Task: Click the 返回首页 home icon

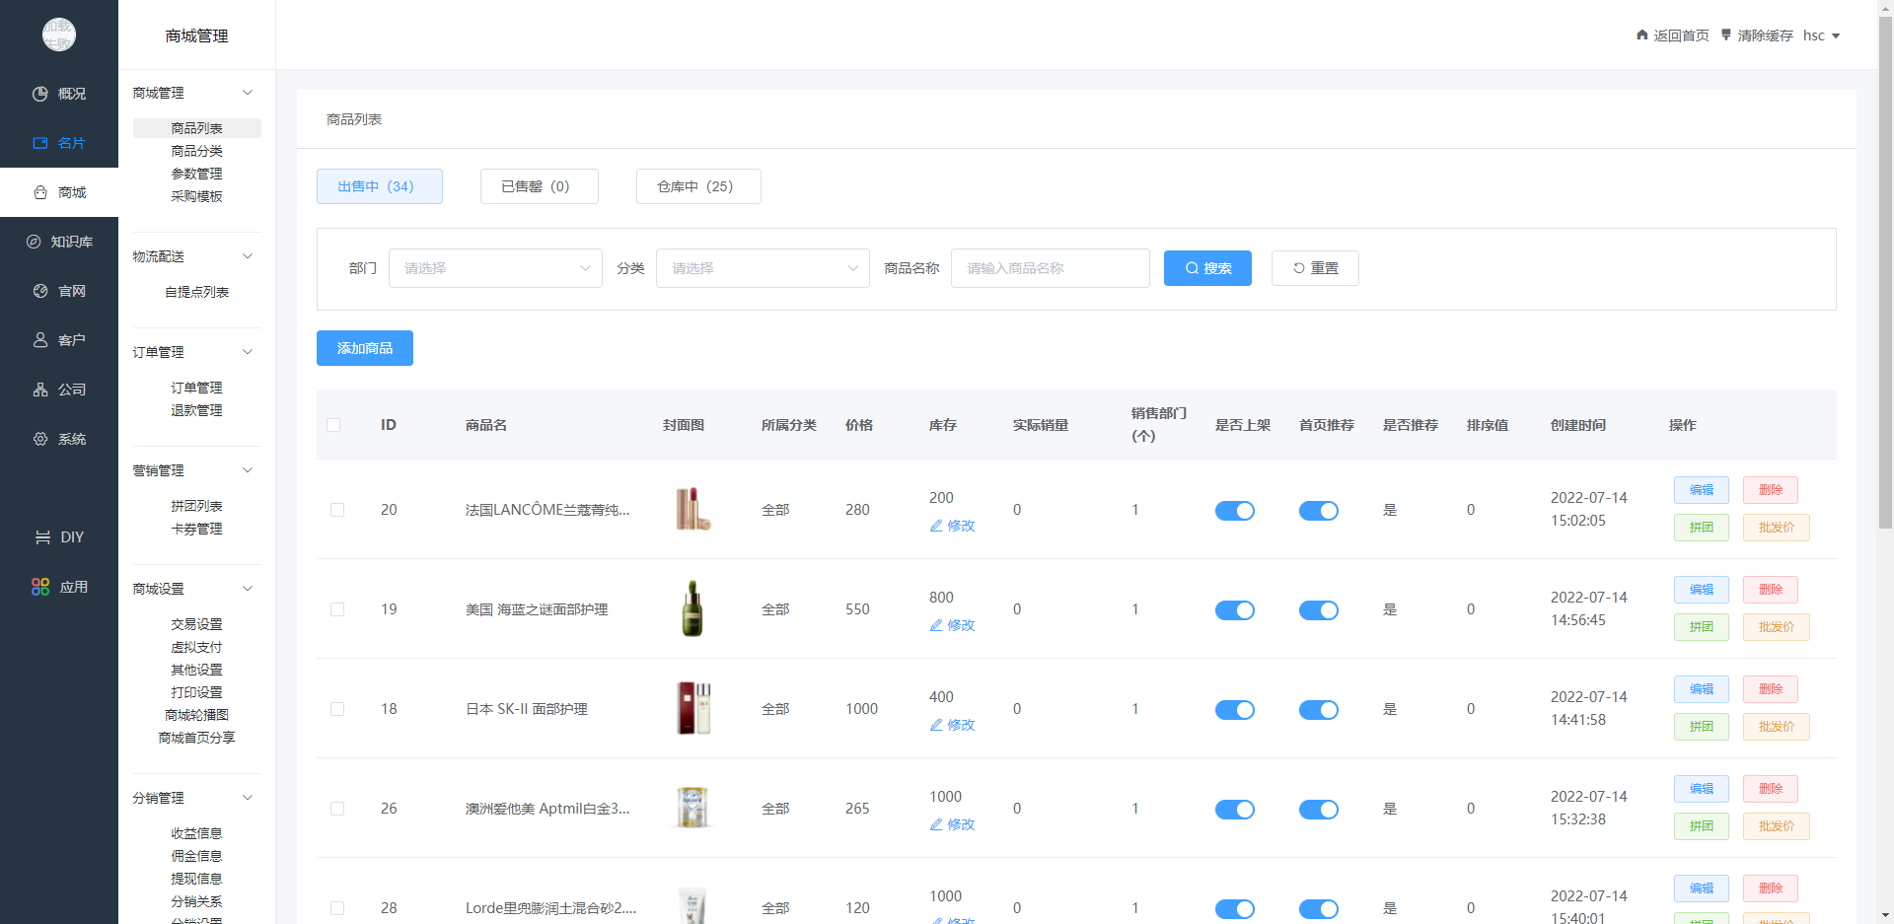Action: (1642, 36)
